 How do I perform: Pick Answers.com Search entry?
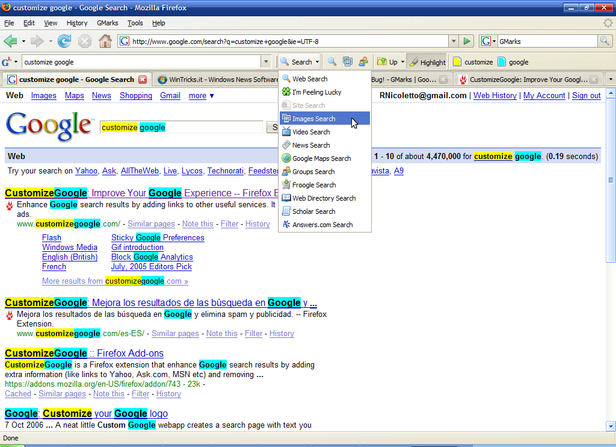pos(325,225)
